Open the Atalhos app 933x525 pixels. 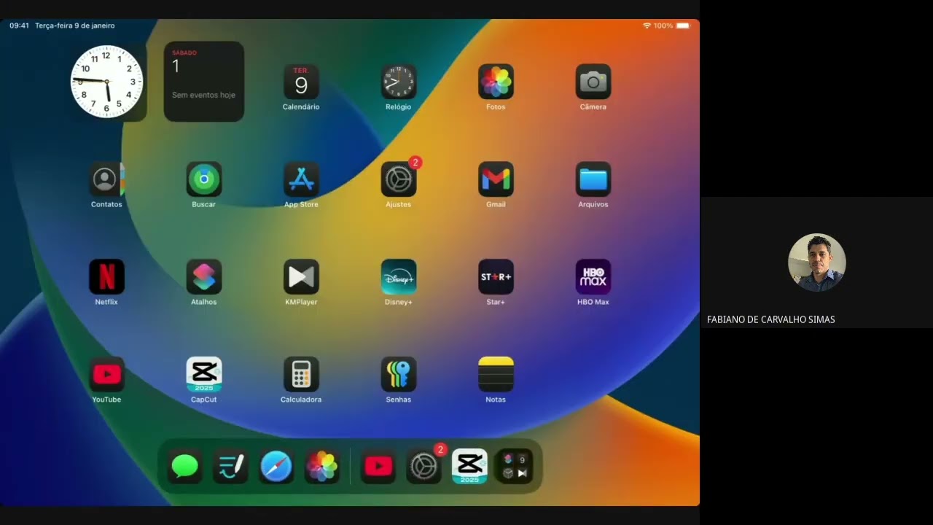point(204,277)
